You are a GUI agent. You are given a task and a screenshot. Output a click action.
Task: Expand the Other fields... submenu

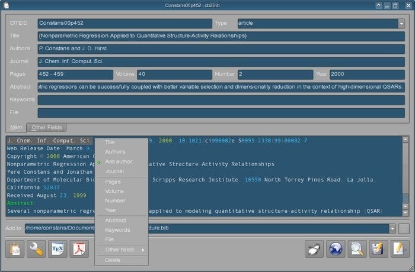(122, 250)
